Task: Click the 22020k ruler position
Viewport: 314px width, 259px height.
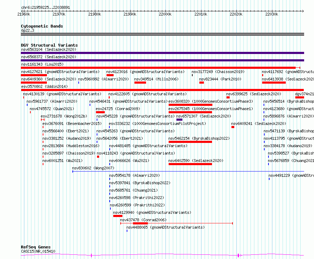Action: tap(236, 14)
